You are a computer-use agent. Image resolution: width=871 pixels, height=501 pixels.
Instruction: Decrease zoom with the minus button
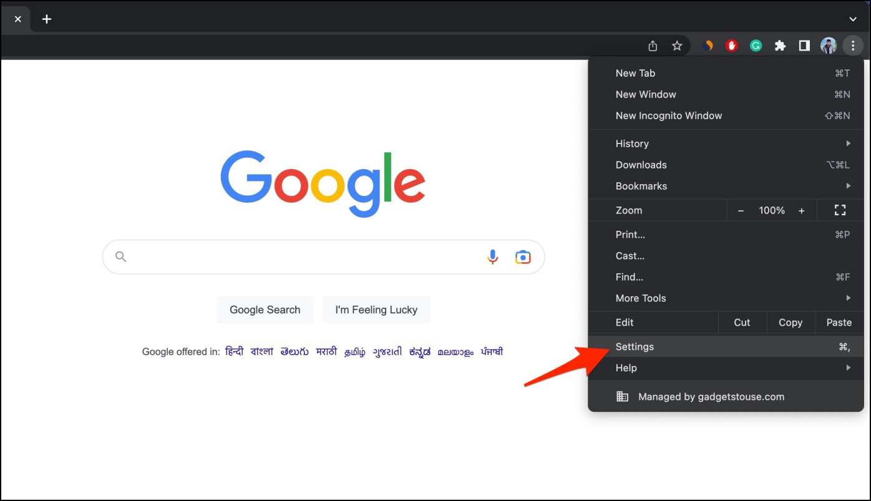pos(741,210)
